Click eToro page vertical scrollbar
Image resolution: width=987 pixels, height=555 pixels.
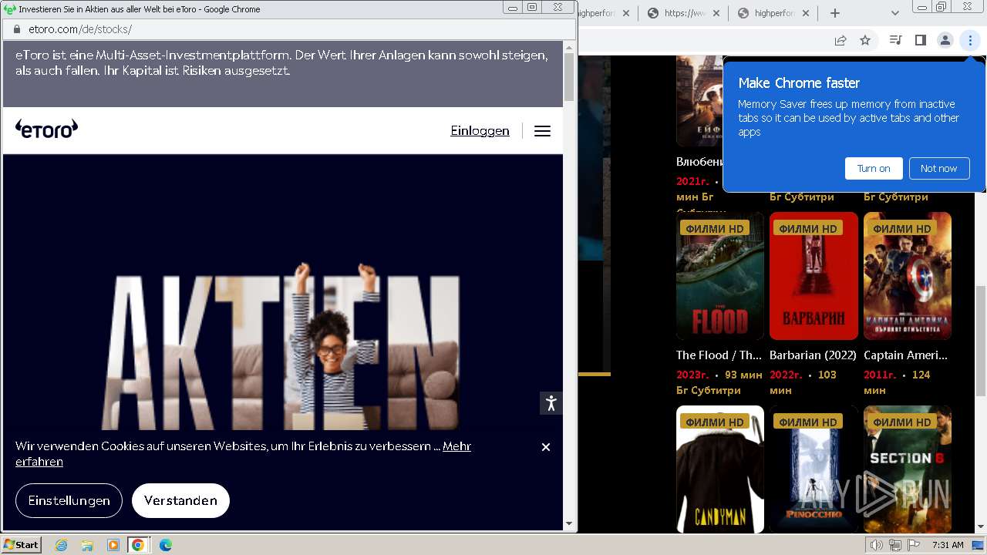click(569, 78)
